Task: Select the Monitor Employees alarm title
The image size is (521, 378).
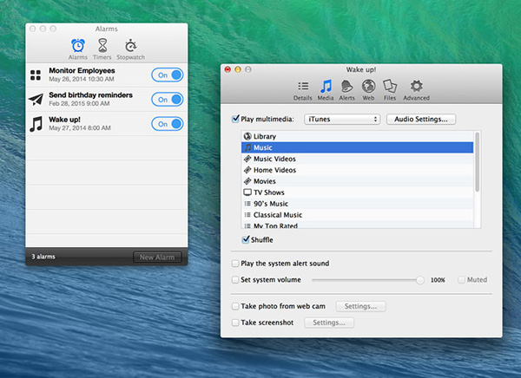Action: 82,71
